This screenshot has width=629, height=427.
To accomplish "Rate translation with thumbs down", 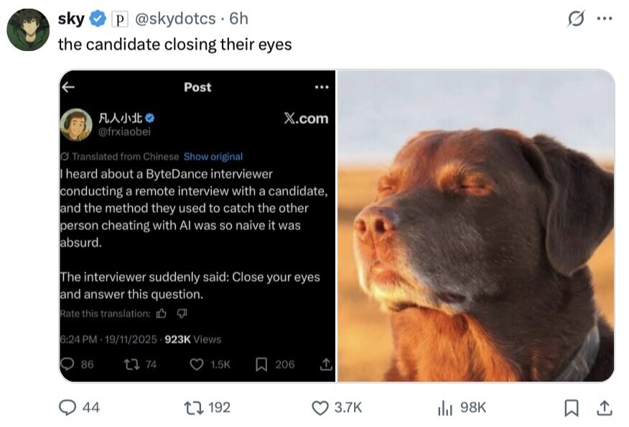I will click(182, 313).
